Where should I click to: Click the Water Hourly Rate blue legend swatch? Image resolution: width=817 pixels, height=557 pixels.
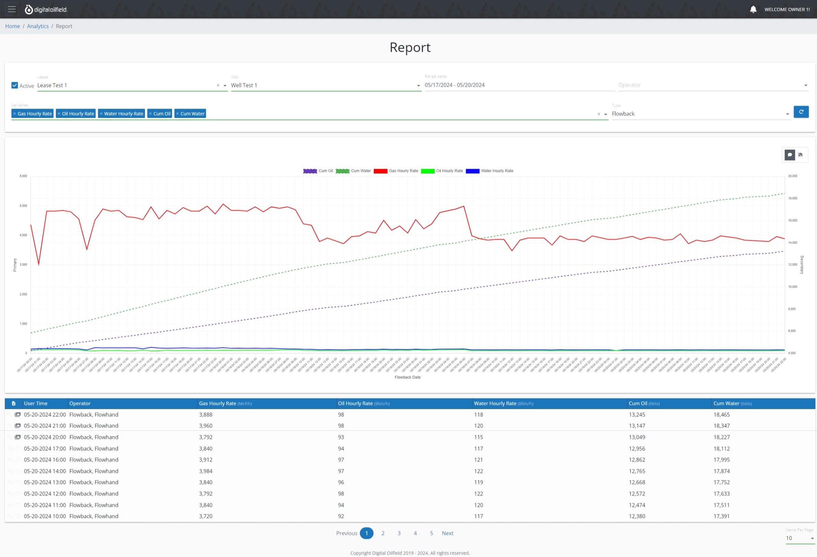473,171
